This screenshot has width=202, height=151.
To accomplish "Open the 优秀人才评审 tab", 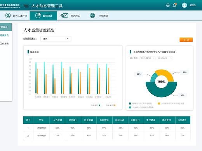I will tap(16, 15).
